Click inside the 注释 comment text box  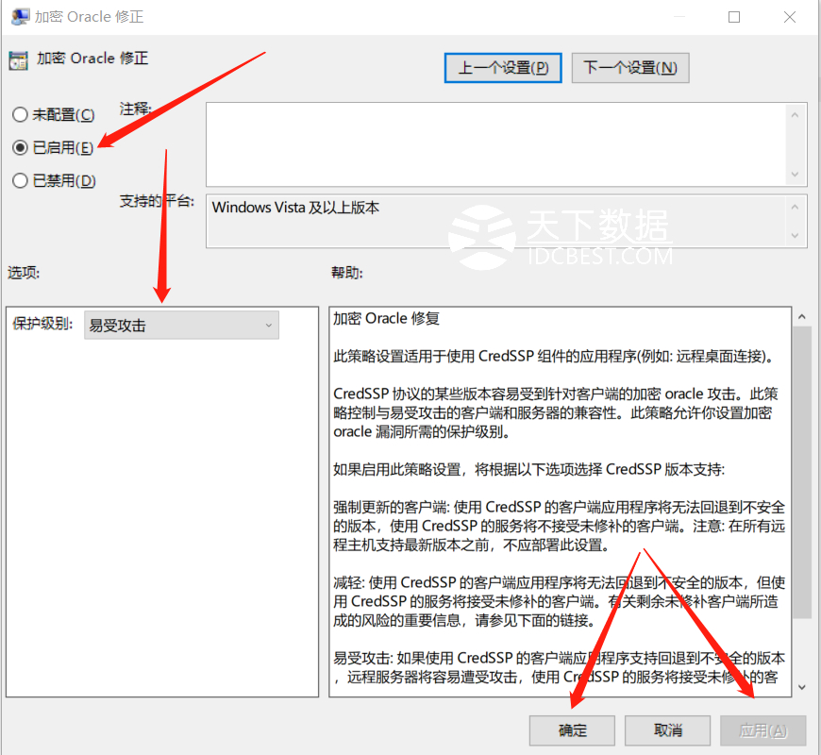click(x=495, y=144)
